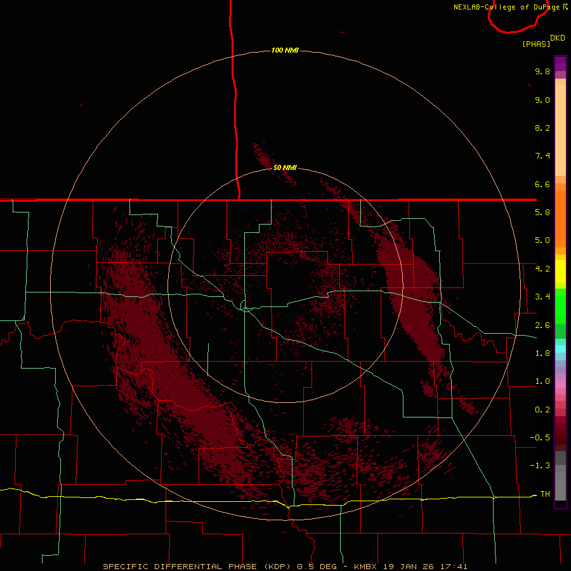Click the 3.4 scale value label
This screenshot has height=571, width=571.
pyautogui.click(x=542, y=297)
